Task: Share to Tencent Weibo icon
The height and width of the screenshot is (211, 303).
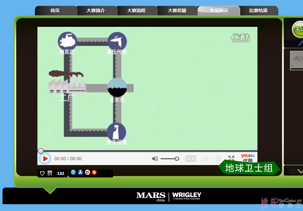Action: 73,173
